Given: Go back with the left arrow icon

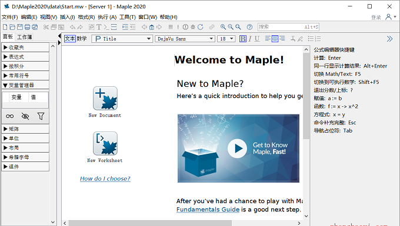Looking at the screenshot, I should (144, 27).
